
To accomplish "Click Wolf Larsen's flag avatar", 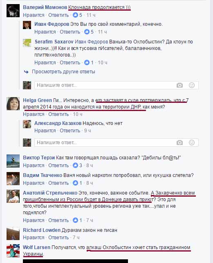I will [13, 251].
